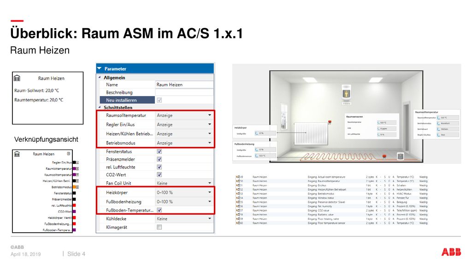
Task: Collapse the Allgemein section
Action: pyautogui.click(x=100, y=77)
